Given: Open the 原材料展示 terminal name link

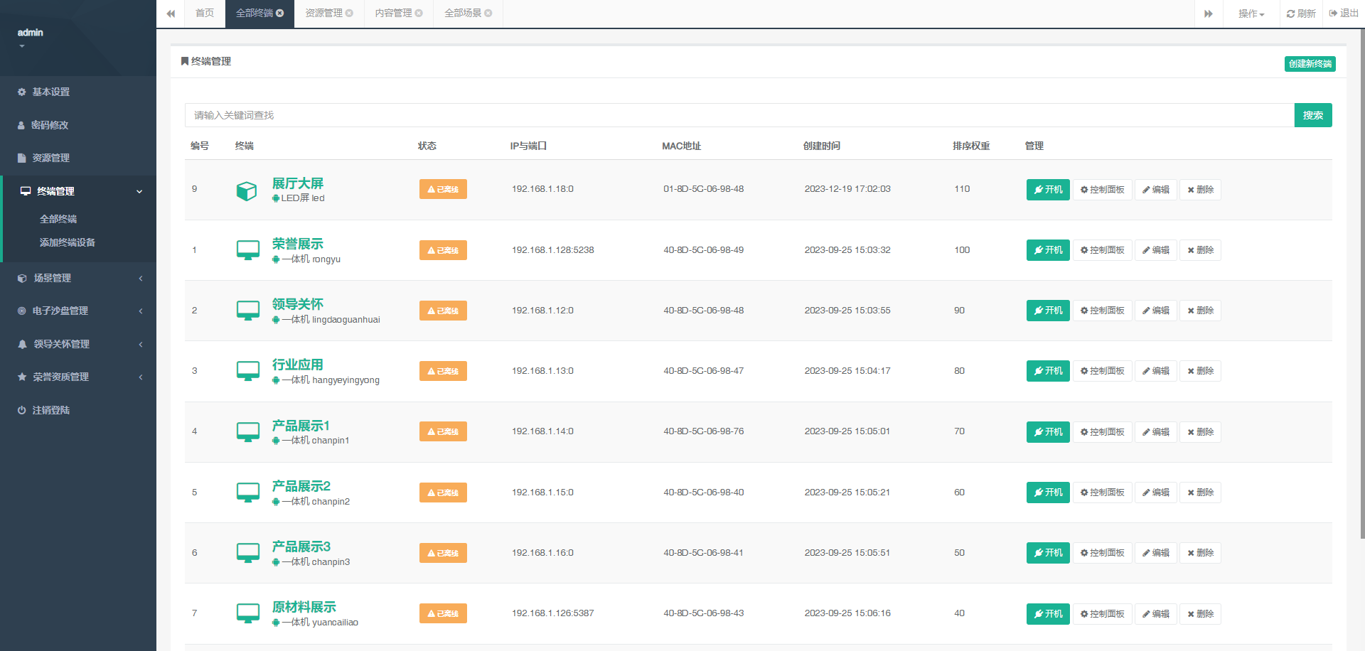Looking at the screenshot, I should click(304, 607).
